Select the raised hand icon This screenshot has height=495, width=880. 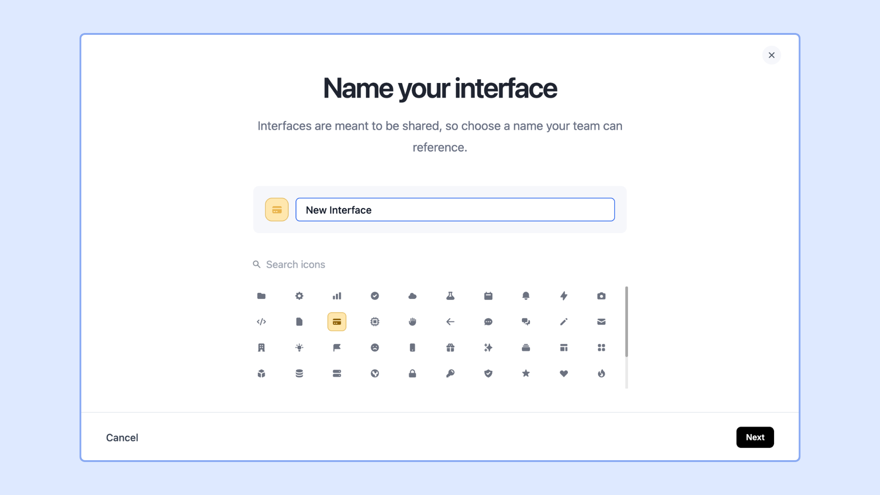click(412, 322)
